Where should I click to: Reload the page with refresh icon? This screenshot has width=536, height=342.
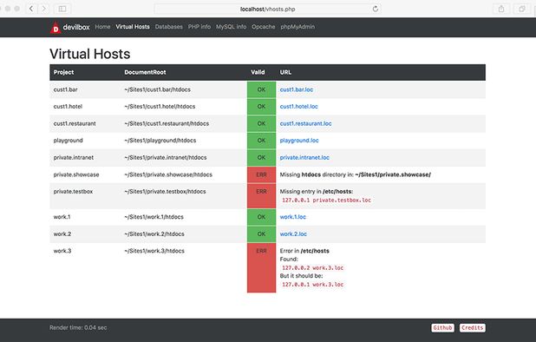pyautogui.click(x=376, y=9)
